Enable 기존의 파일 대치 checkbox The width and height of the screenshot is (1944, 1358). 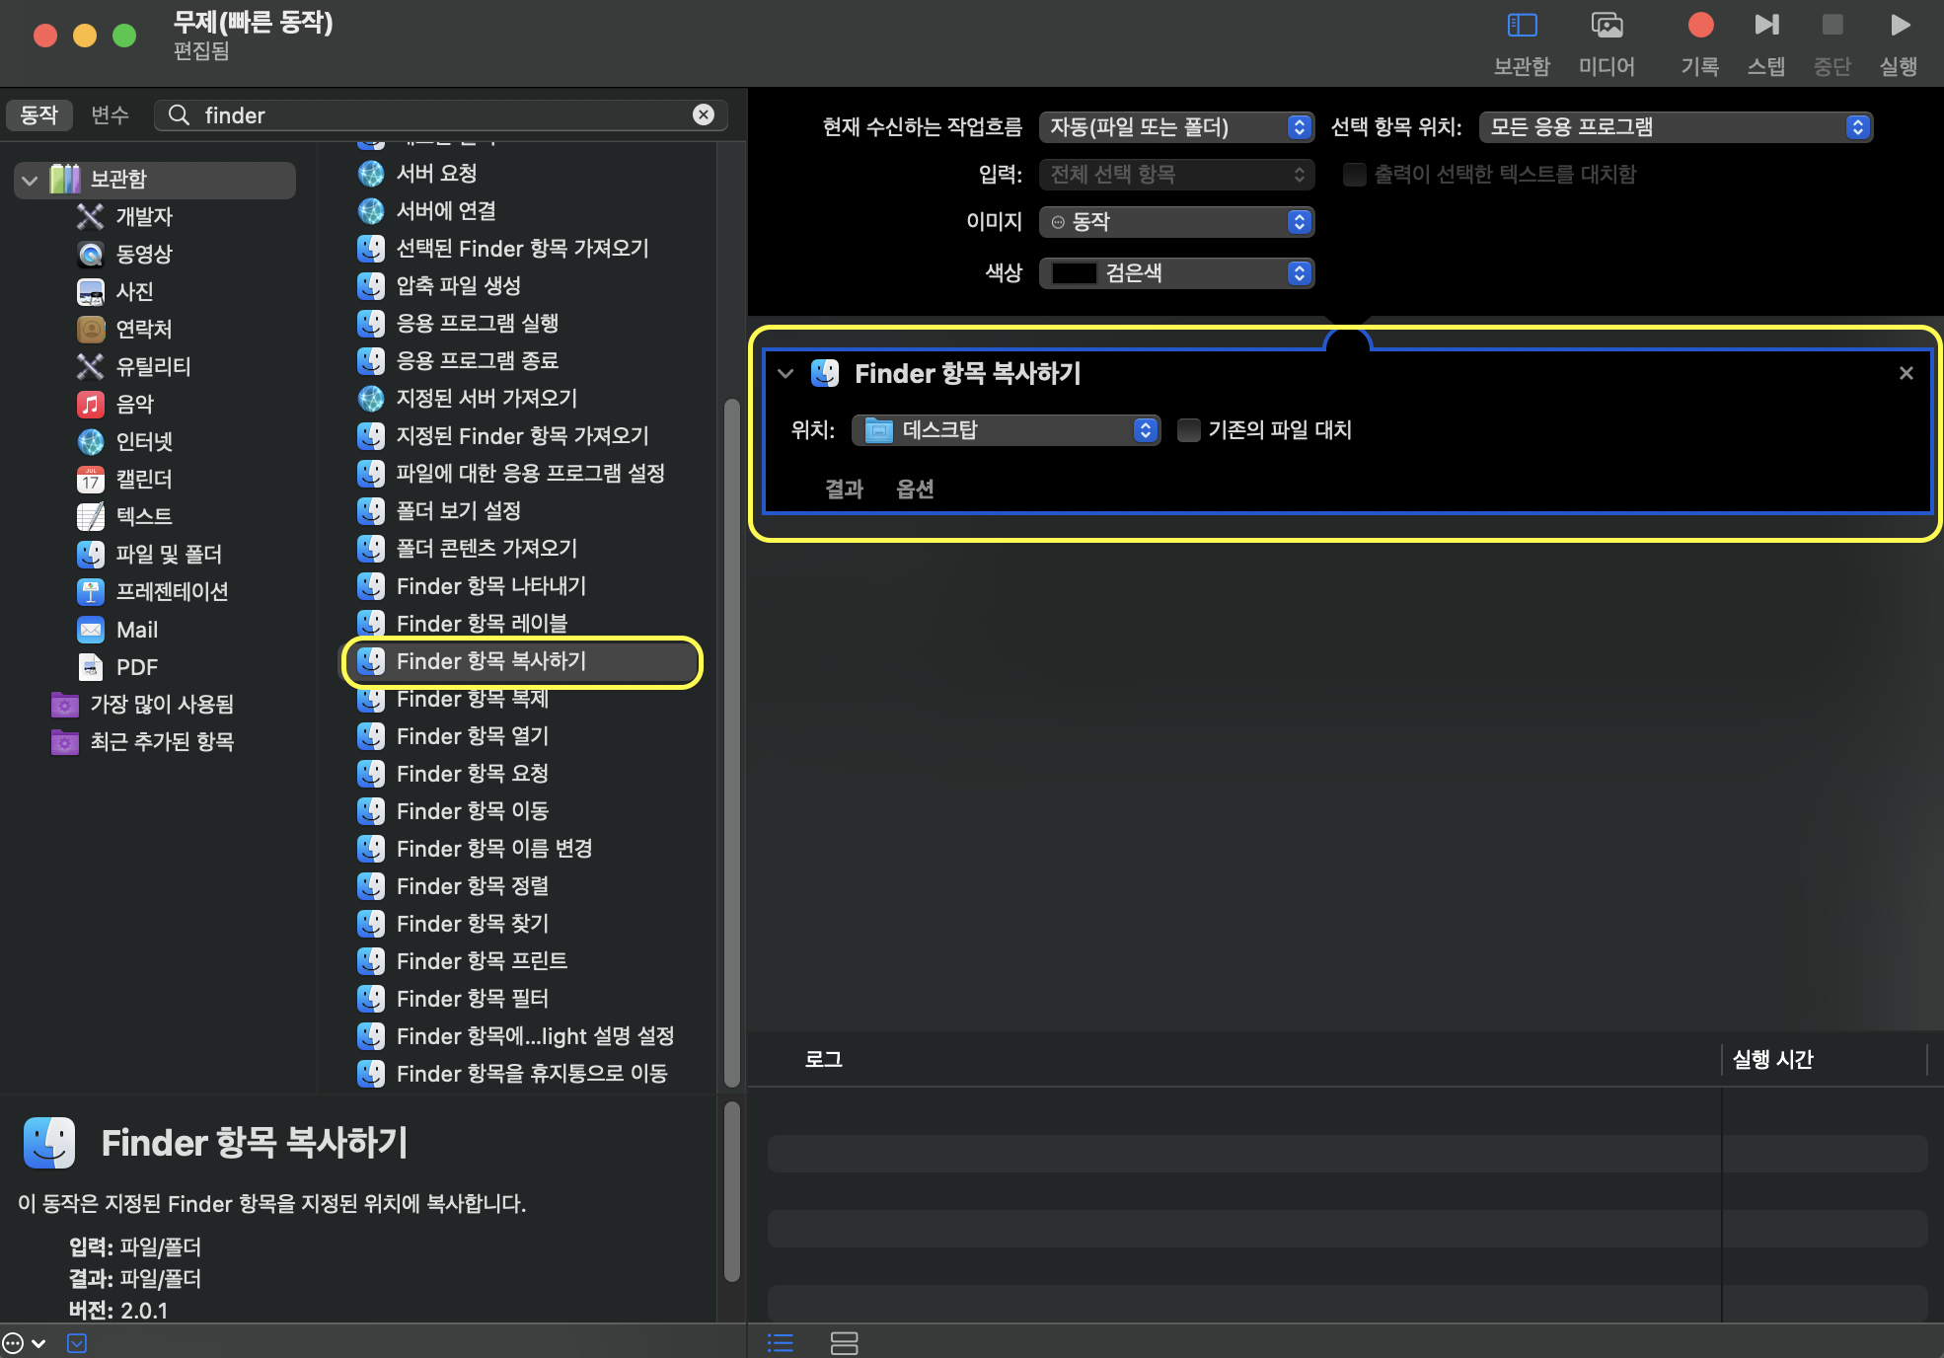click(1189, 430)
